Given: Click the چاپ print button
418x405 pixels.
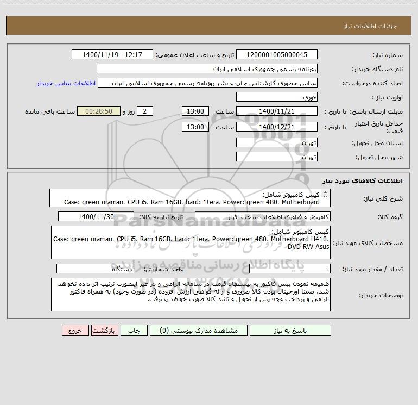Looking at the screenshot, I should [134, 330].
